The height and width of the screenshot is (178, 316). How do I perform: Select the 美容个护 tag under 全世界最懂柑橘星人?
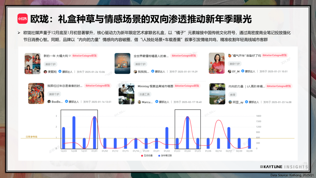tap(140, 64)
